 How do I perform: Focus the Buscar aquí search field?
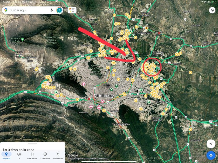(29, 10)
